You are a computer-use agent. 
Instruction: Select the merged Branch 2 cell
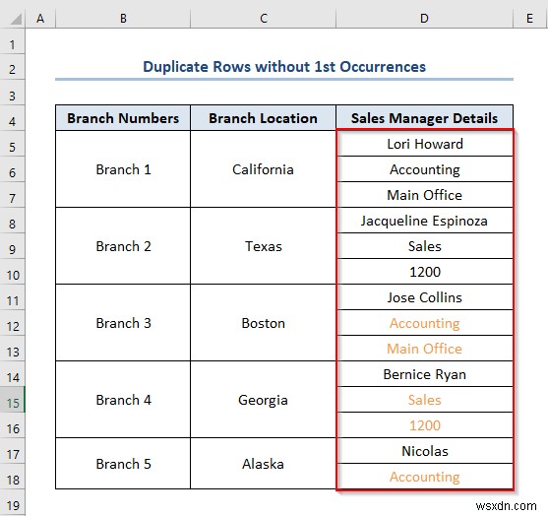123,246
